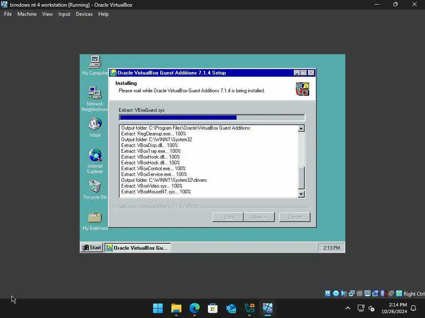Select Network Neighborhood desktop icon
Viewport: 425px width, 318px height.
tap(95, 99)
